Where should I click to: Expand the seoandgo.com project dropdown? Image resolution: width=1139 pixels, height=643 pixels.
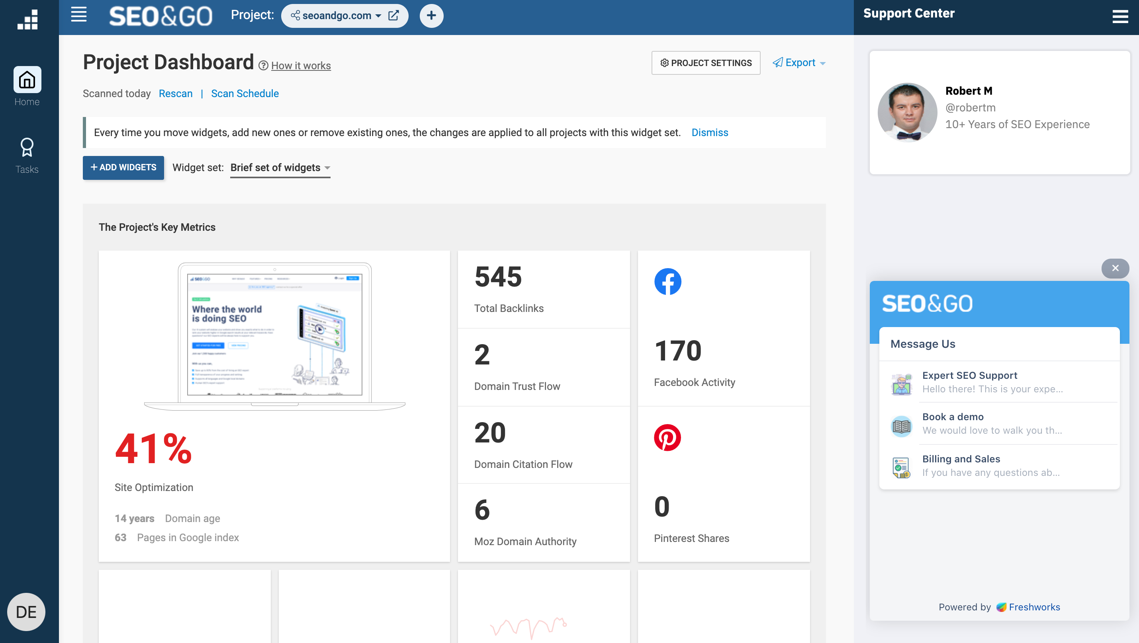[x=336, y=16]
